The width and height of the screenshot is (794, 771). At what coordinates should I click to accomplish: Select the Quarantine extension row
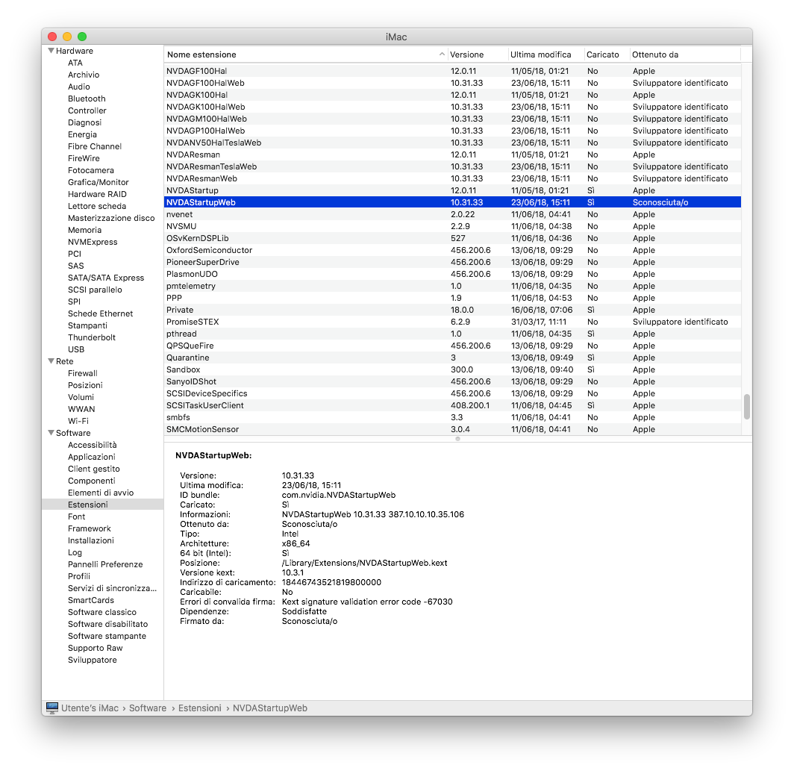point(453,358)
